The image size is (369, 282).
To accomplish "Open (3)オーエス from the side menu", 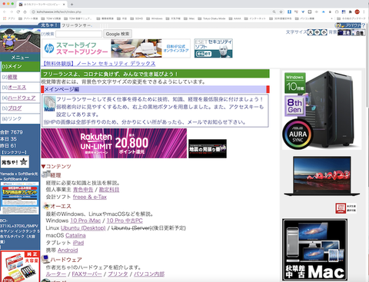I will coord(20,88).
